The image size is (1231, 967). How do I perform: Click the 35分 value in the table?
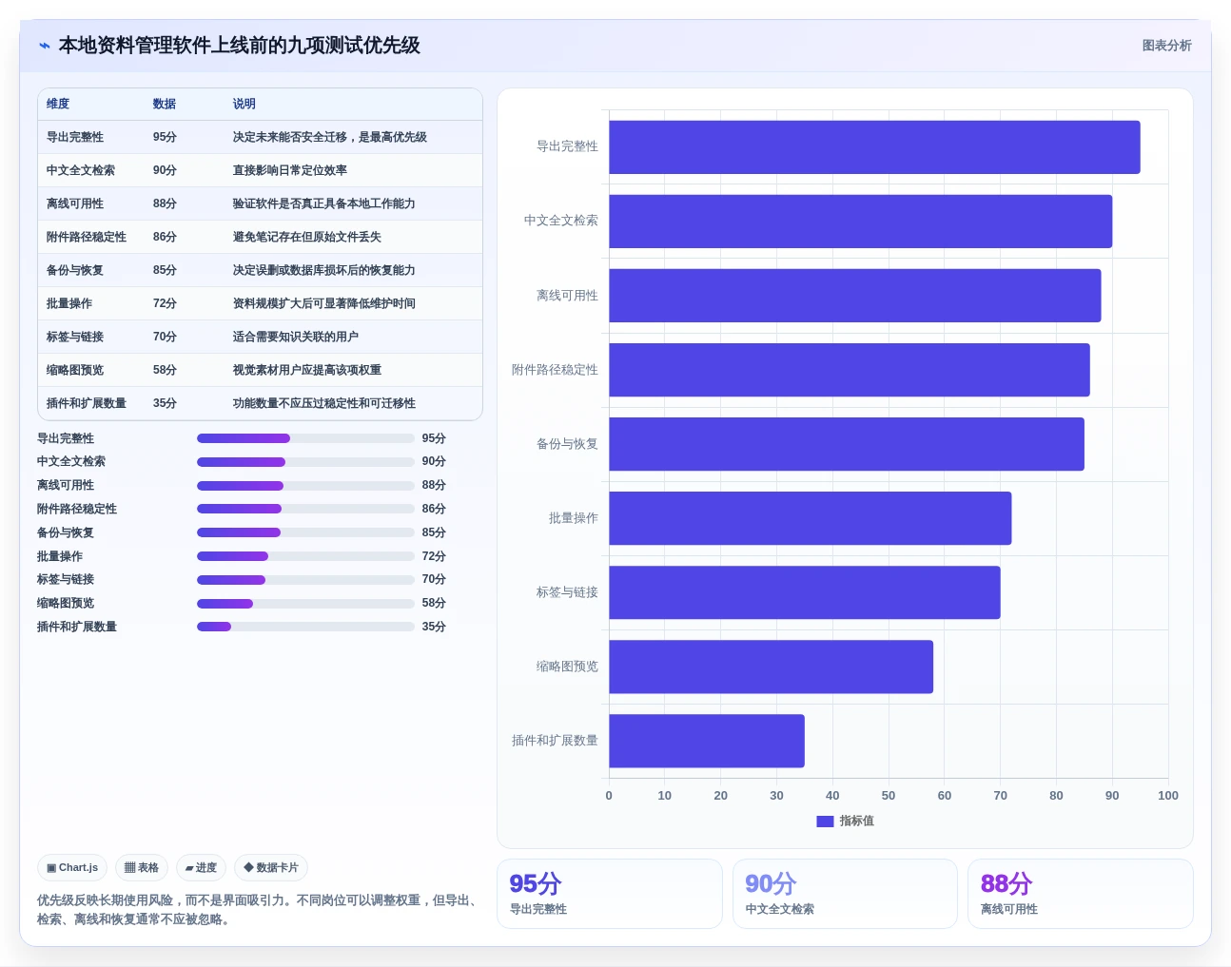coord(165,403)
